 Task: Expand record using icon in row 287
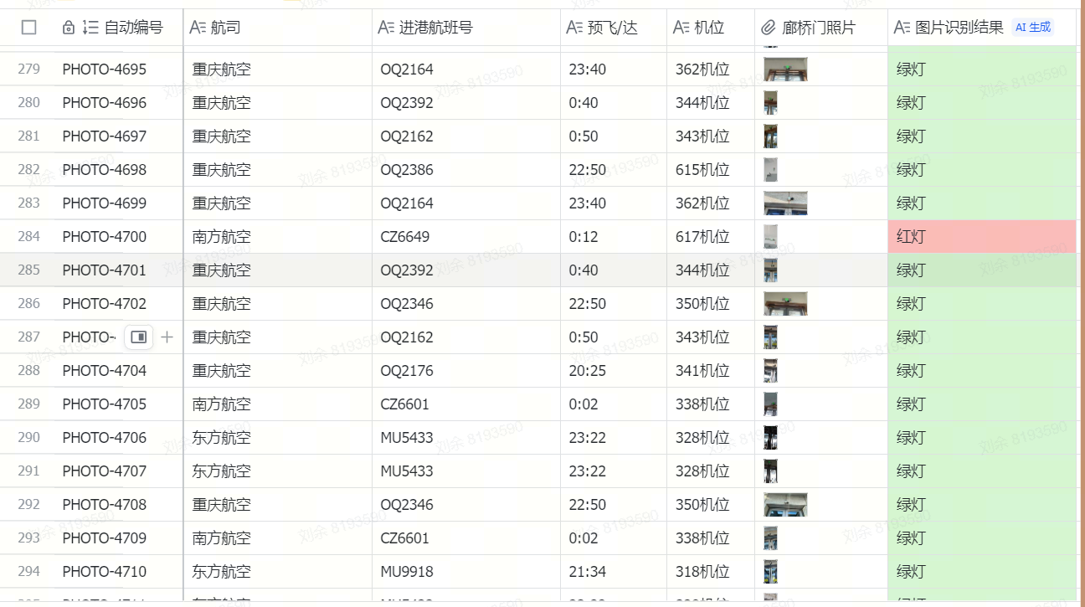click(x=139, y=337)
